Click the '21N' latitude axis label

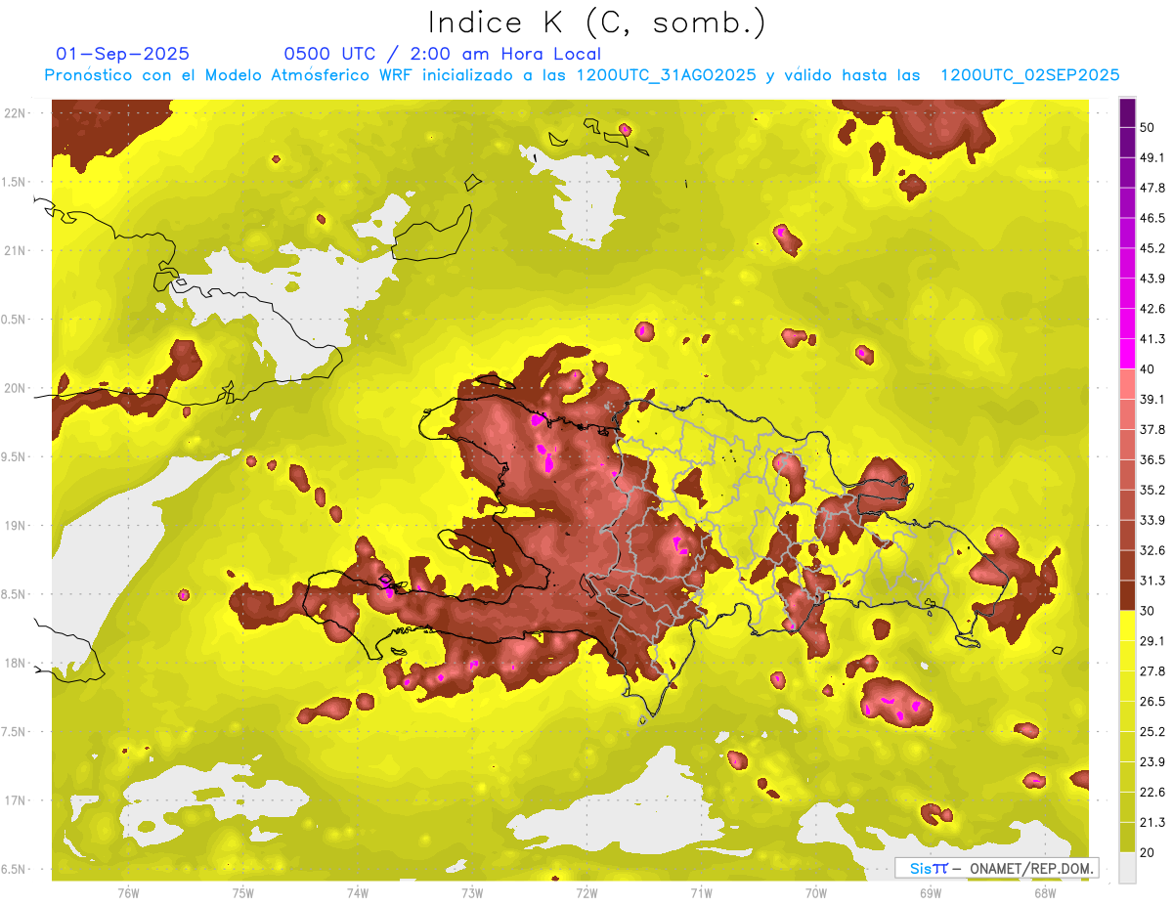(x=15, y=250)
